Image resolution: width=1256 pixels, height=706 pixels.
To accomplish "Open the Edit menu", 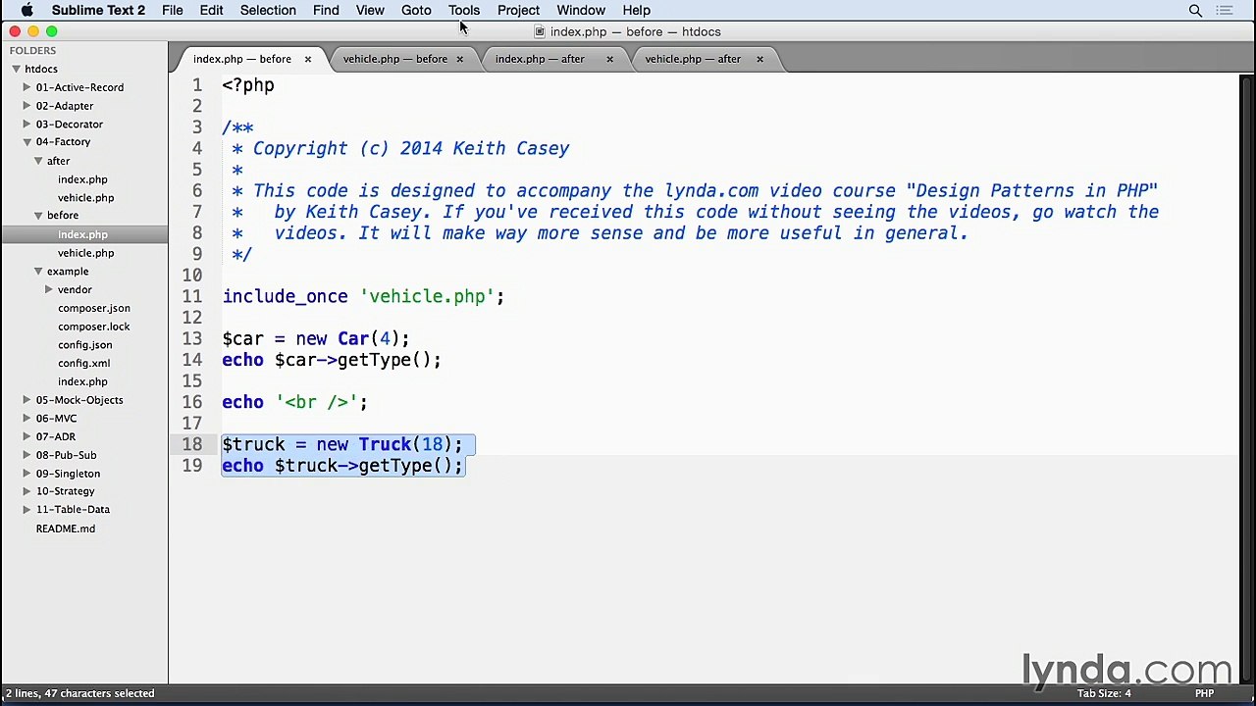I will (x=211, y=10).
